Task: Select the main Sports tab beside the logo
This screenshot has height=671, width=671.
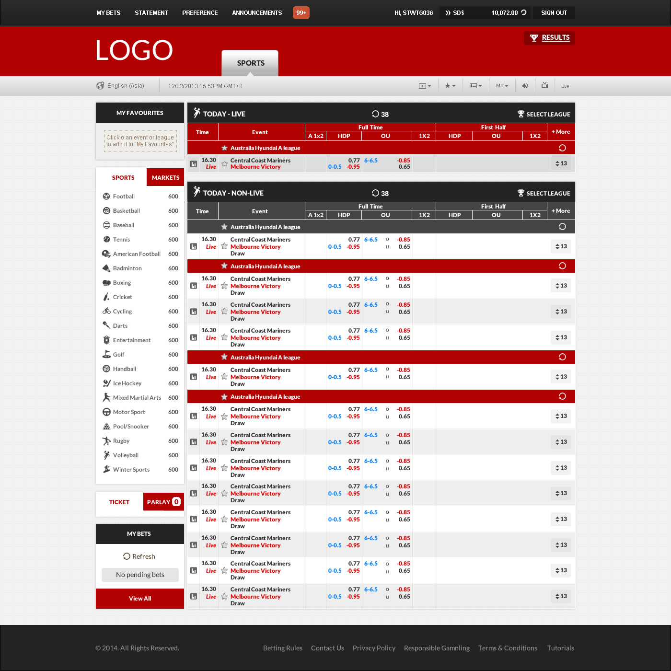Action: 250,63
